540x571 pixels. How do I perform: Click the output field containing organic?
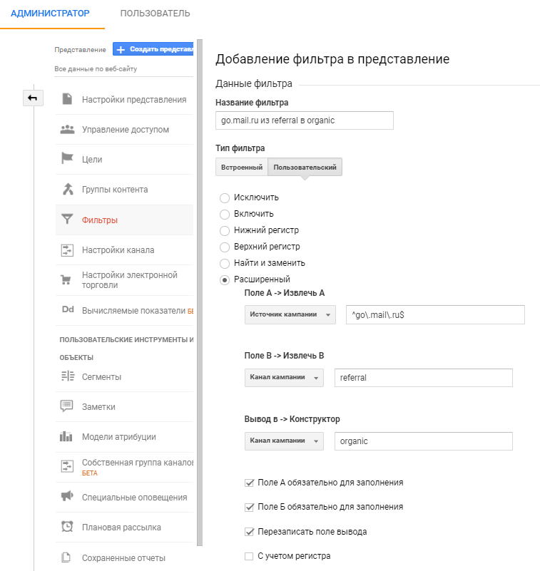424,441
